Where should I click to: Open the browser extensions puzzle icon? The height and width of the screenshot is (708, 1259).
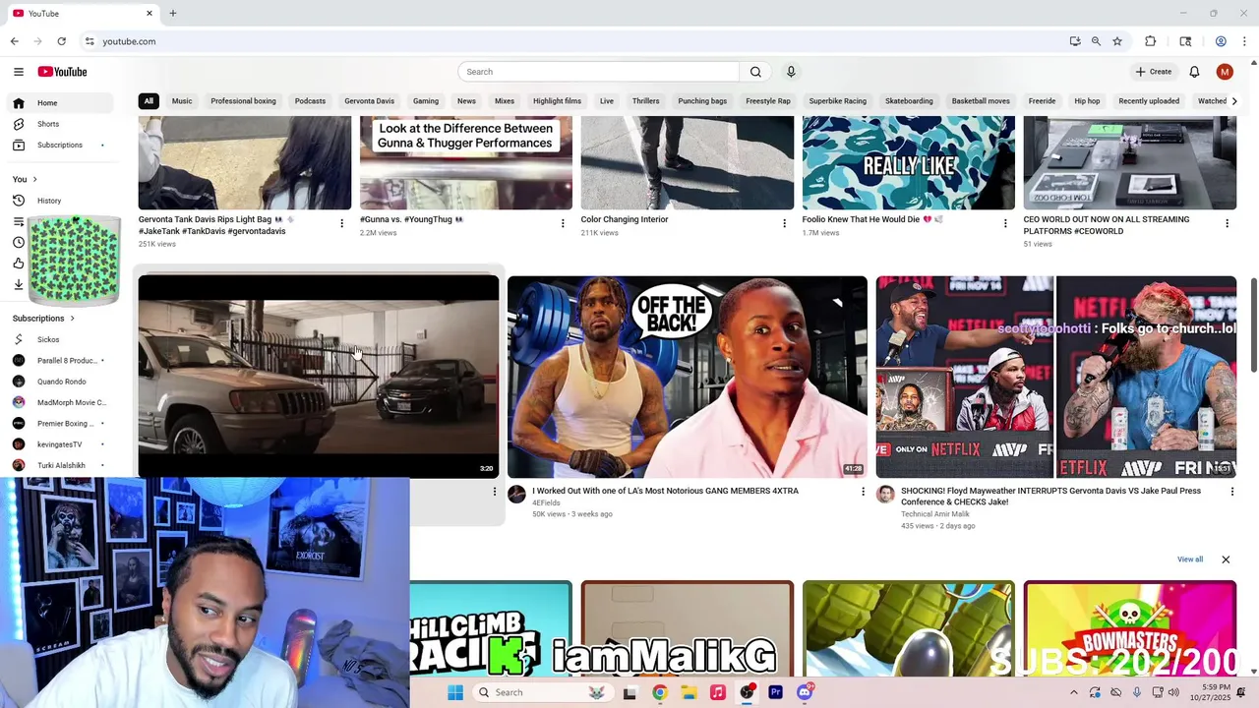(x=1150, y=41)
